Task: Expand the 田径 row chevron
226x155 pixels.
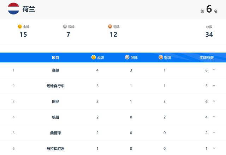Action: (x=214, y=101)
